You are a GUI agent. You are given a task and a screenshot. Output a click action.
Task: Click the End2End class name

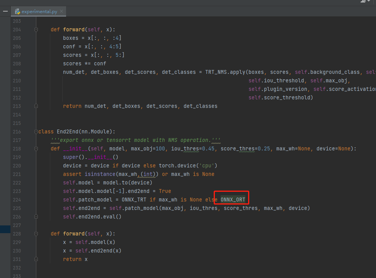pos(67,132)
